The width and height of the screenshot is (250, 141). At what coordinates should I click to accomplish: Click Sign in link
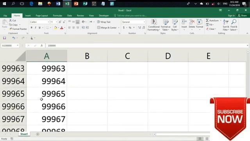click(231, 16)
